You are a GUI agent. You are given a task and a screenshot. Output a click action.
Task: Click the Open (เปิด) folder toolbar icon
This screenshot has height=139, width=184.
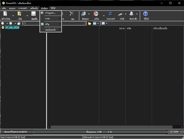pyautogui.click(x=20, y=14)
